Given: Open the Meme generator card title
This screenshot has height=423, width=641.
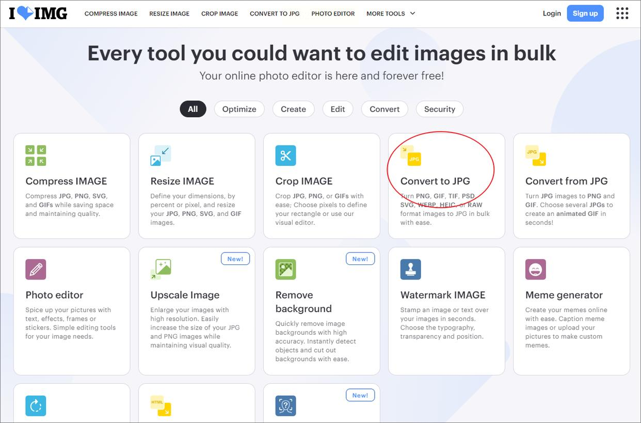Looking at the screenshot, I should click(564, 295).
